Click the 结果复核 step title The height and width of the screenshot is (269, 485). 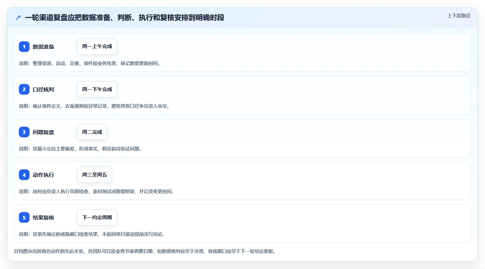(43, 217)
